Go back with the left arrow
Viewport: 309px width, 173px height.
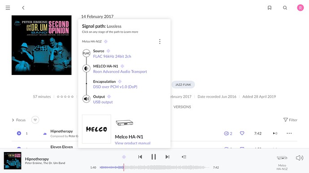point(23,8)
